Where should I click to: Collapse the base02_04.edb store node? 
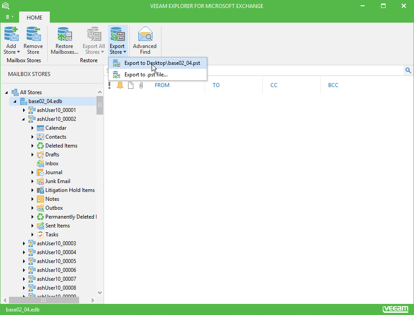(15, 102)
